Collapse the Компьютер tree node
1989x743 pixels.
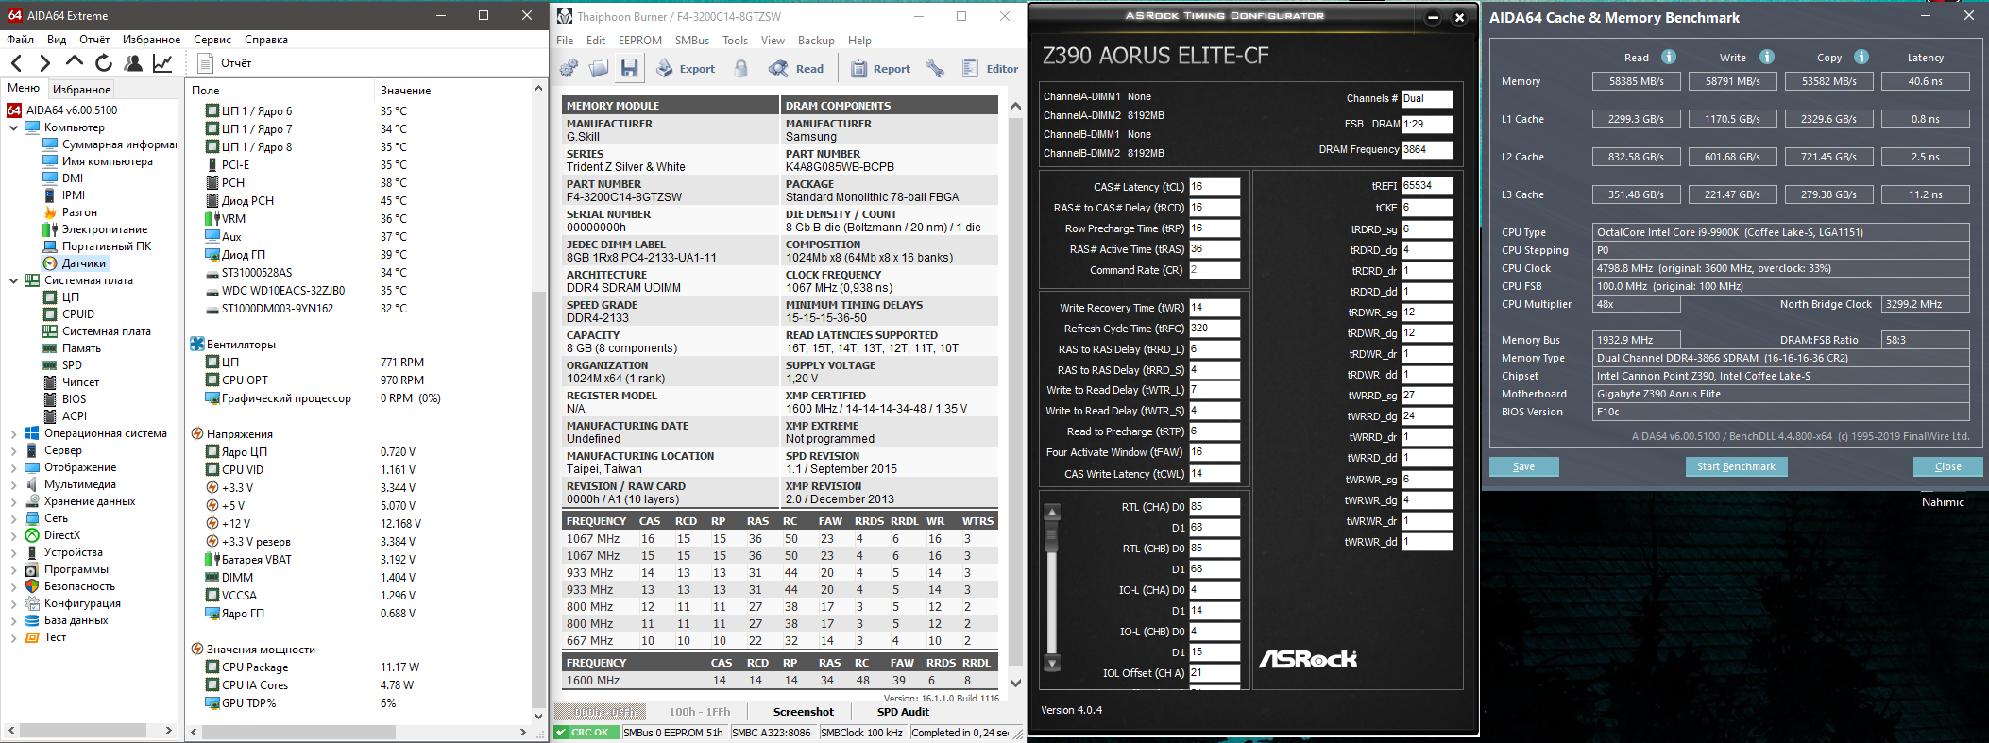click(13, 127)
